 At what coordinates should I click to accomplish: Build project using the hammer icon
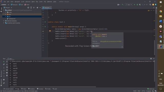[122, 5]
